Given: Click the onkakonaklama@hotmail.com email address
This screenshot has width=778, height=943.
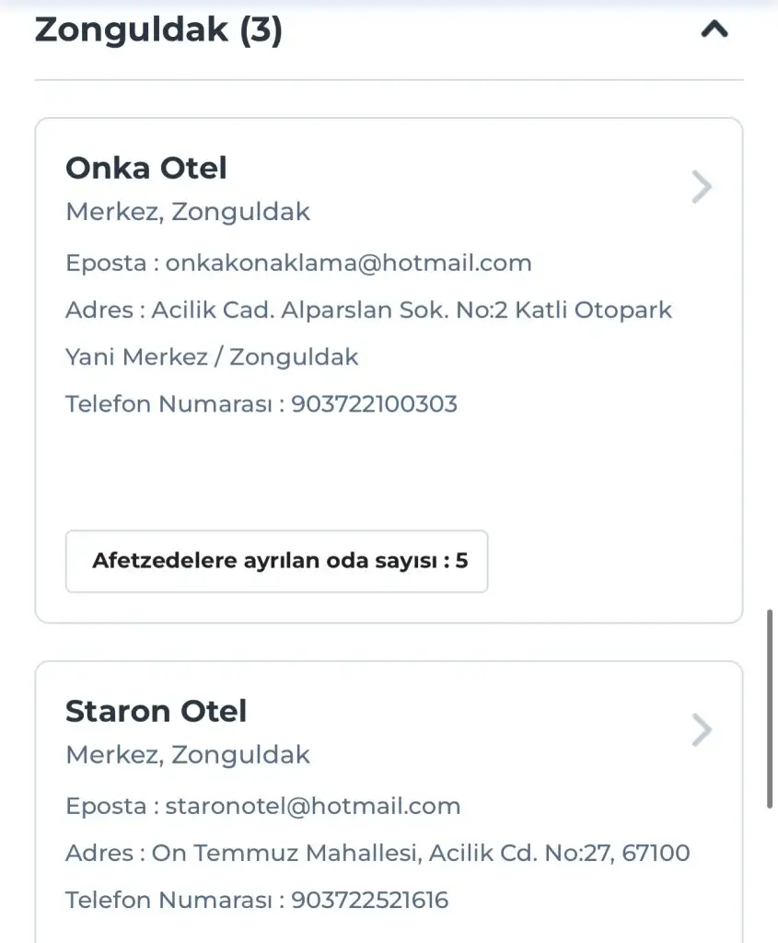Looking at the screenshot, I should [349, 263].
